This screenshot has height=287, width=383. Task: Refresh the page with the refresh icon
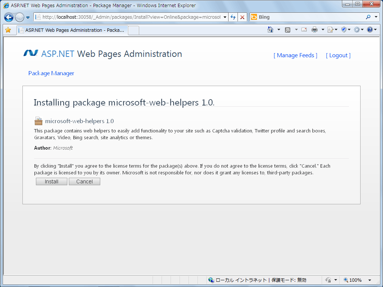232,17
